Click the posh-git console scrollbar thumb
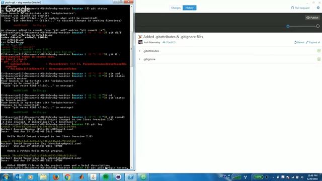The image size is (322, 181). (x=132, y=49)
